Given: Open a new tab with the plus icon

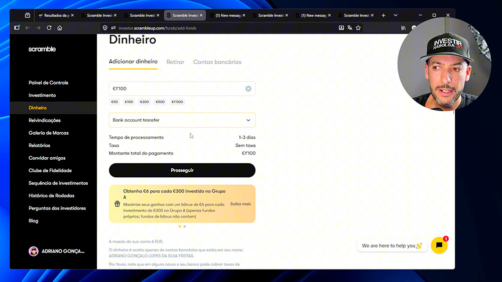Looking at the screenshot, I should tap(383, 16).
